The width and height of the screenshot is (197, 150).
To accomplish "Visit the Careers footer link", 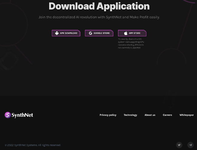I will click(167, 115).
